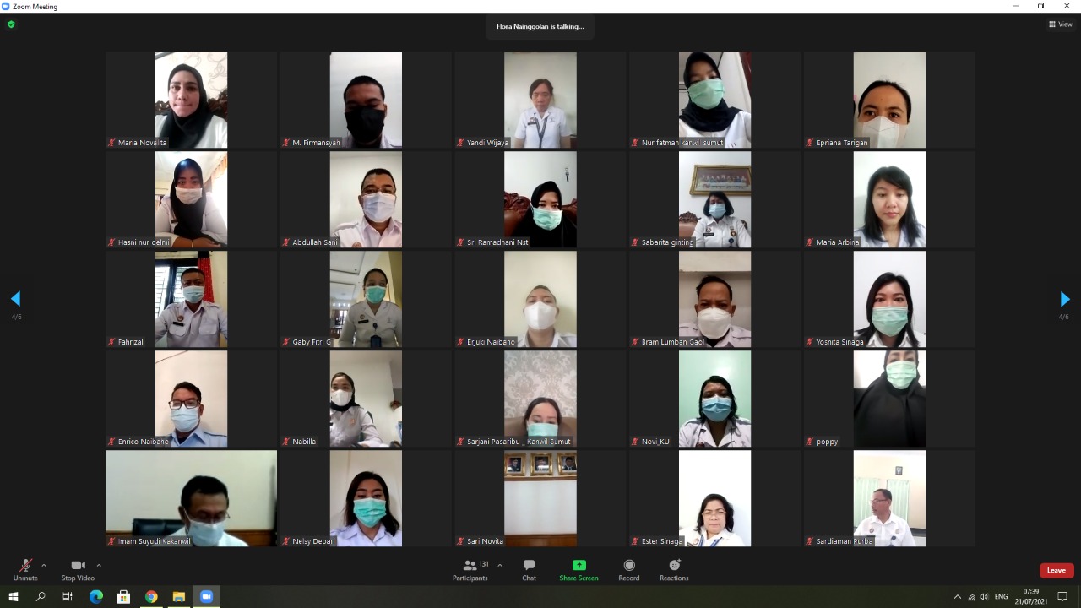Viewport: 1081px width, 608px height.
Task: Select Maria Novalita's video tile
Action: [191, 100]
